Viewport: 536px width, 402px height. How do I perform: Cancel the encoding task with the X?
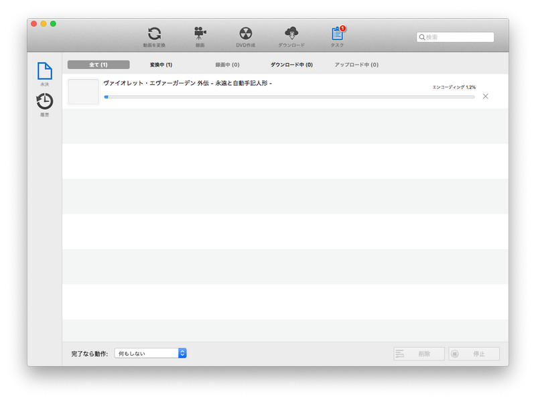point(485,96)
